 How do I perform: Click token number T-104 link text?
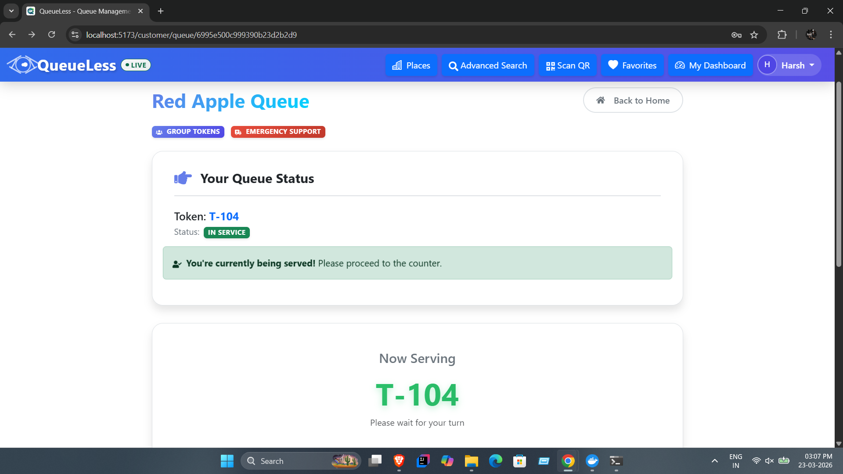224,216
